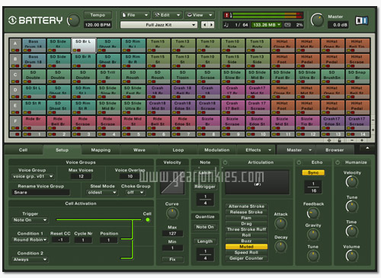This screenshot has width=381, height=278.
Task: Toggle the velocity Fix button
Action: point(172,259)
